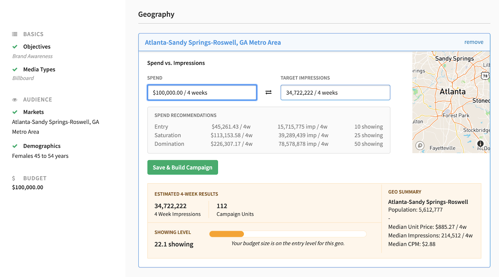Click the orange showing level bar
This screenshot has width=499, height=277.
click(x=227, y=234)
